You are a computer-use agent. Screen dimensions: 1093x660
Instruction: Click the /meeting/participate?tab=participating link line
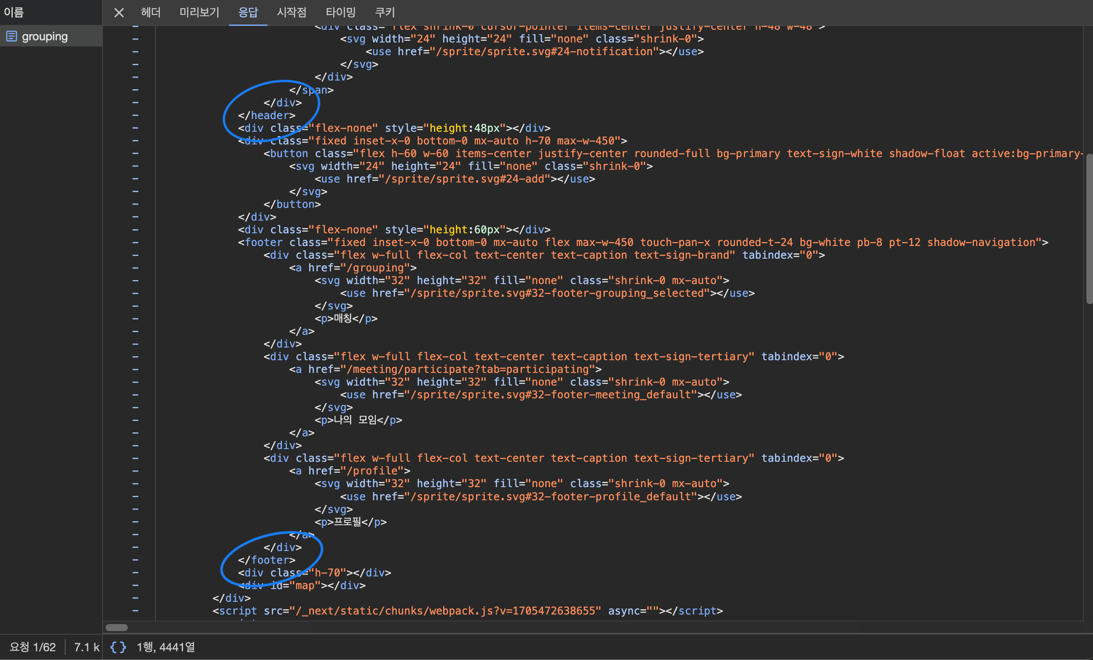pyautogui.click(x=445, y=369)
